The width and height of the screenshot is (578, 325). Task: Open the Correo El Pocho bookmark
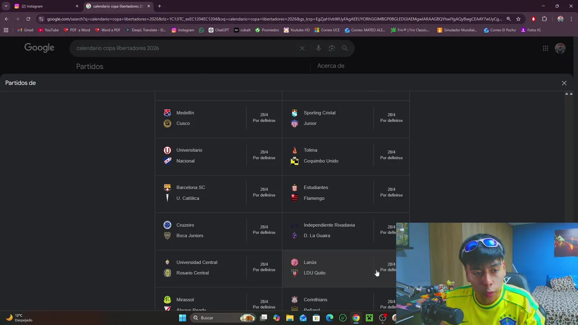click(500, 30)
